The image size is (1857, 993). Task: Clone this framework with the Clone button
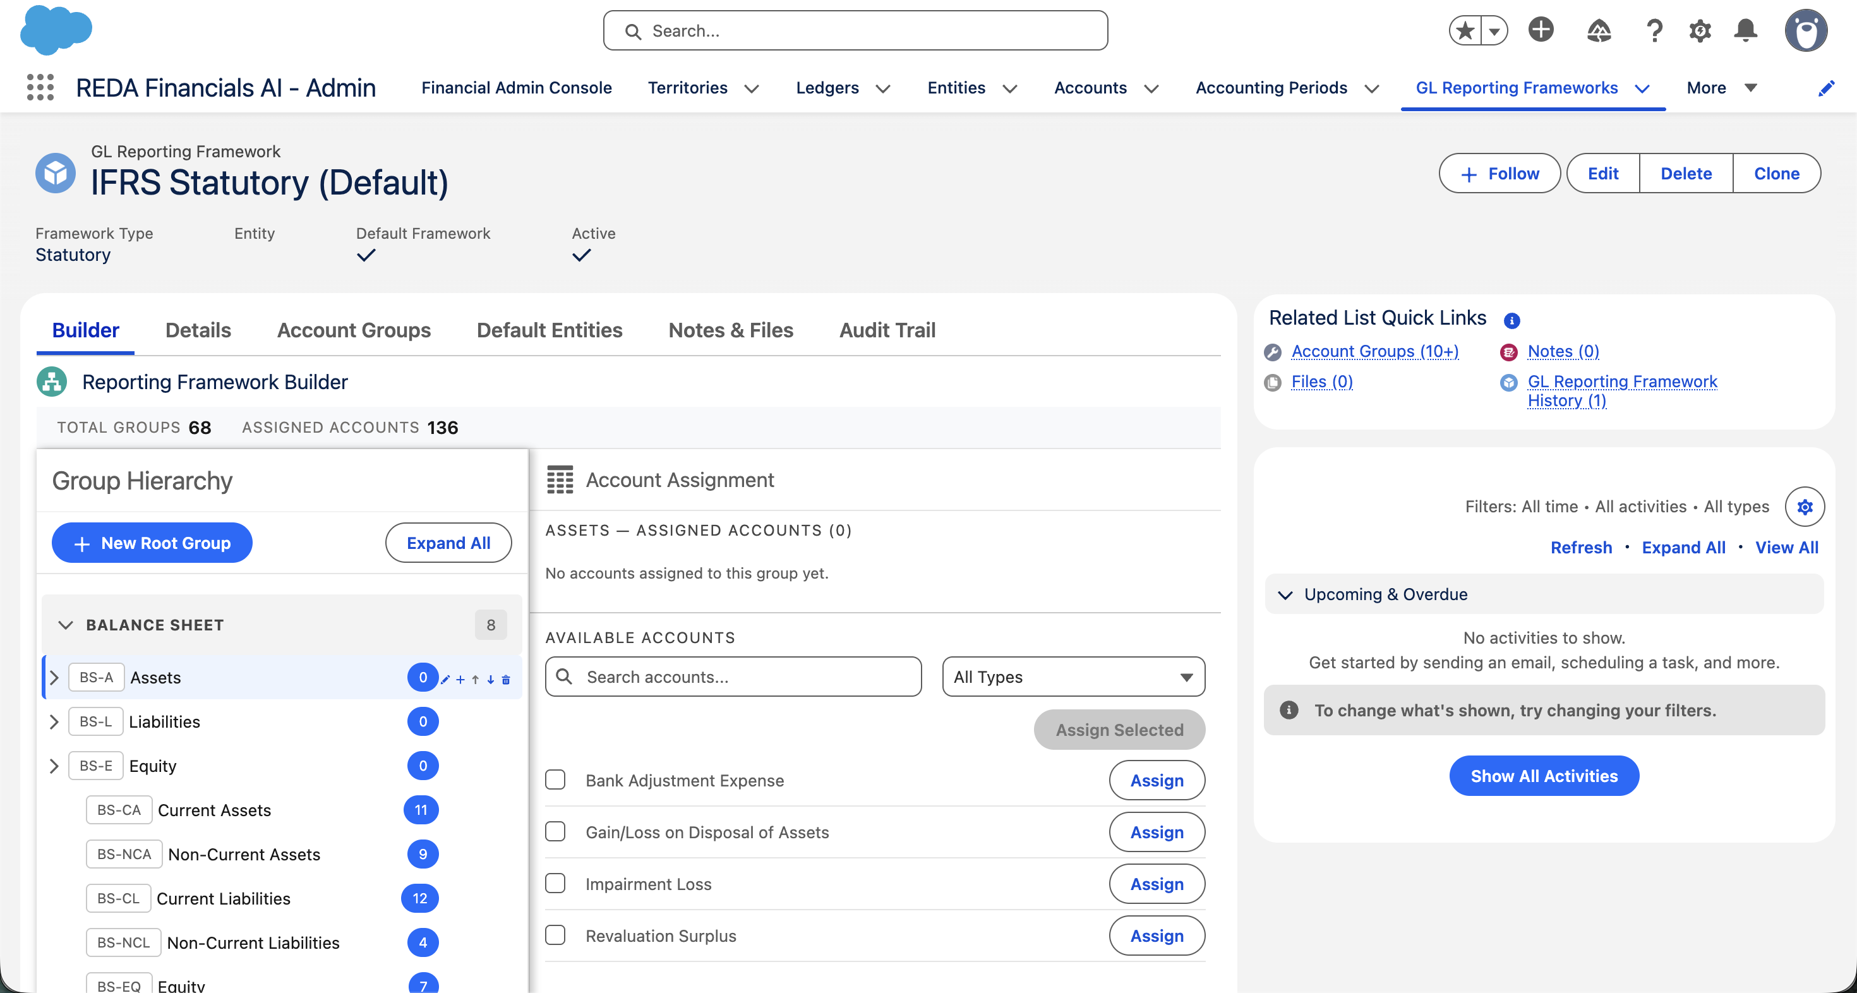coord(1776,173)
